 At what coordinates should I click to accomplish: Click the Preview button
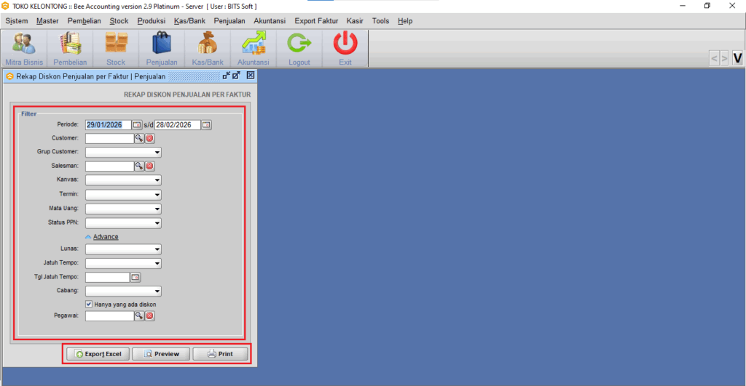(x=161, y=354)
